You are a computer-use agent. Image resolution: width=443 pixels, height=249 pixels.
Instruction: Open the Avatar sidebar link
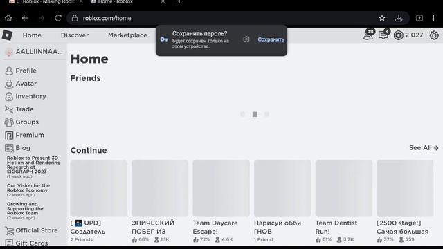click(26, 84)
